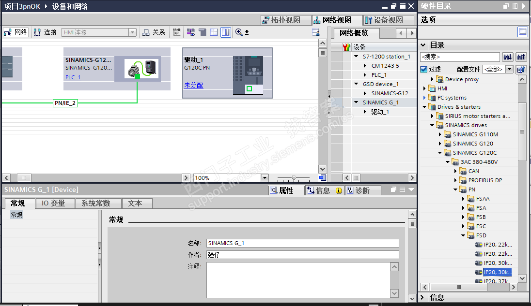Open the HMI connection type dropdown
This screenshot has height=306, width=531.
[x=132, y=32]
